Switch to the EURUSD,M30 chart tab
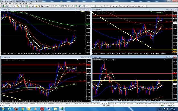Screen dimensions: 178x111 (x=77, y=103)
